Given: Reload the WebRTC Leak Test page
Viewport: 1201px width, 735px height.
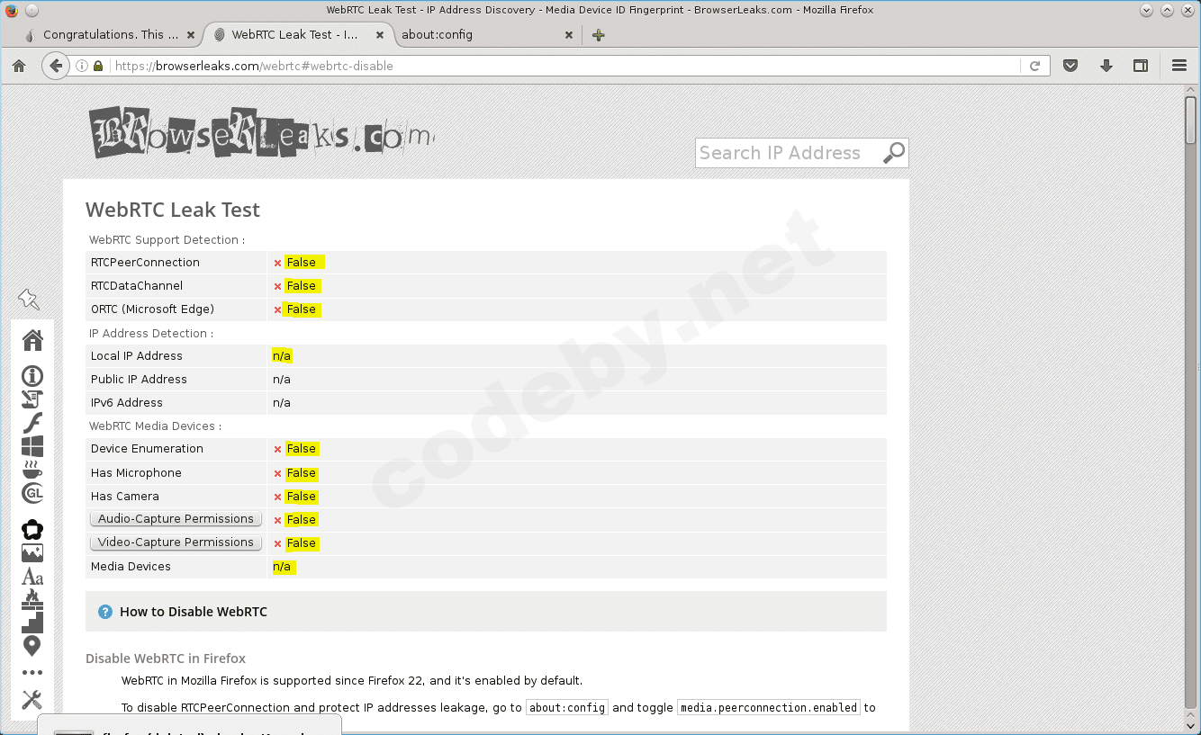Looking at the screenshot, I should 1035,65.
